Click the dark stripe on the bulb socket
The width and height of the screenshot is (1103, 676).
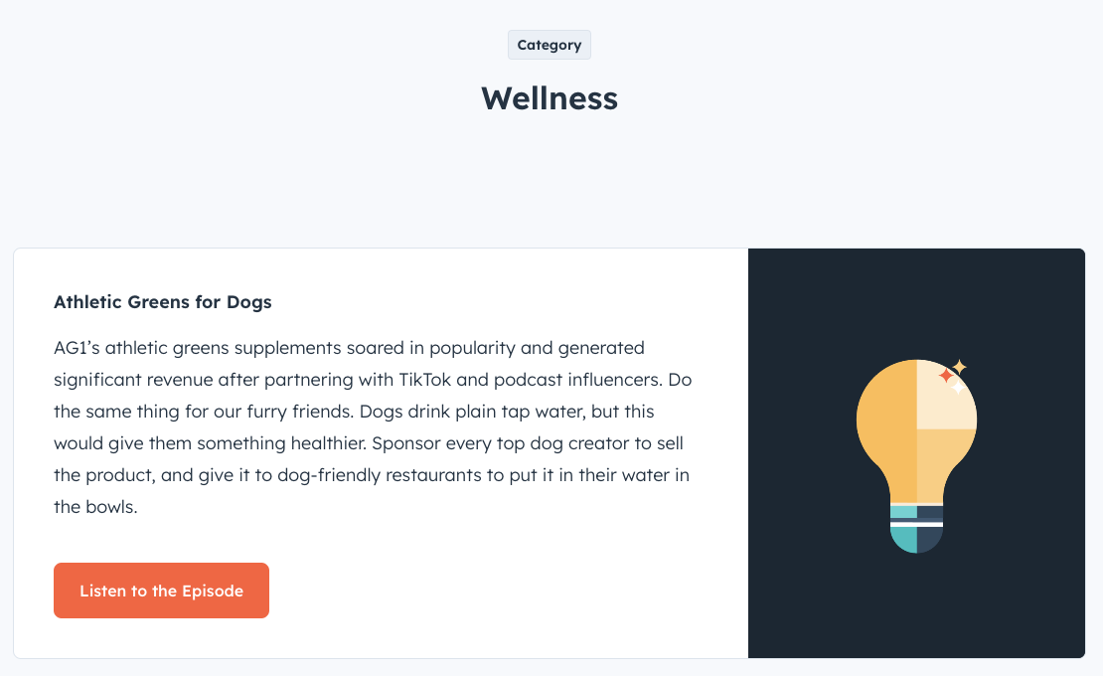pos(915,518)
